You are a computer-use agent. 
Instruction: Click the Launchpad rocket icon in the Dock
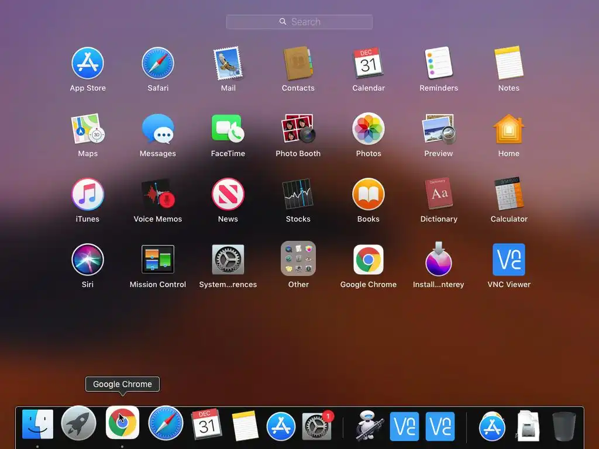coord(79,423)
